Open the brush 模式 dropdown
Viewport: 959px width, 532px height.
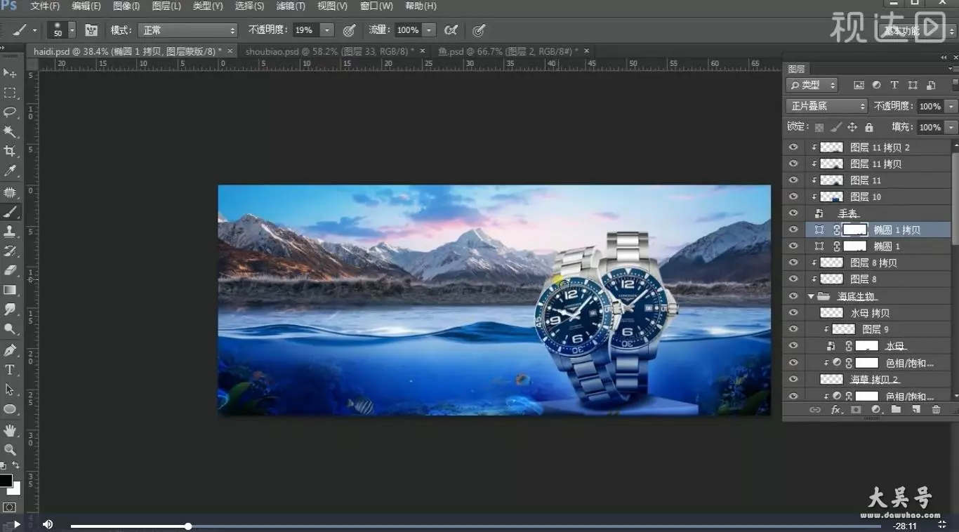[187, 30]
